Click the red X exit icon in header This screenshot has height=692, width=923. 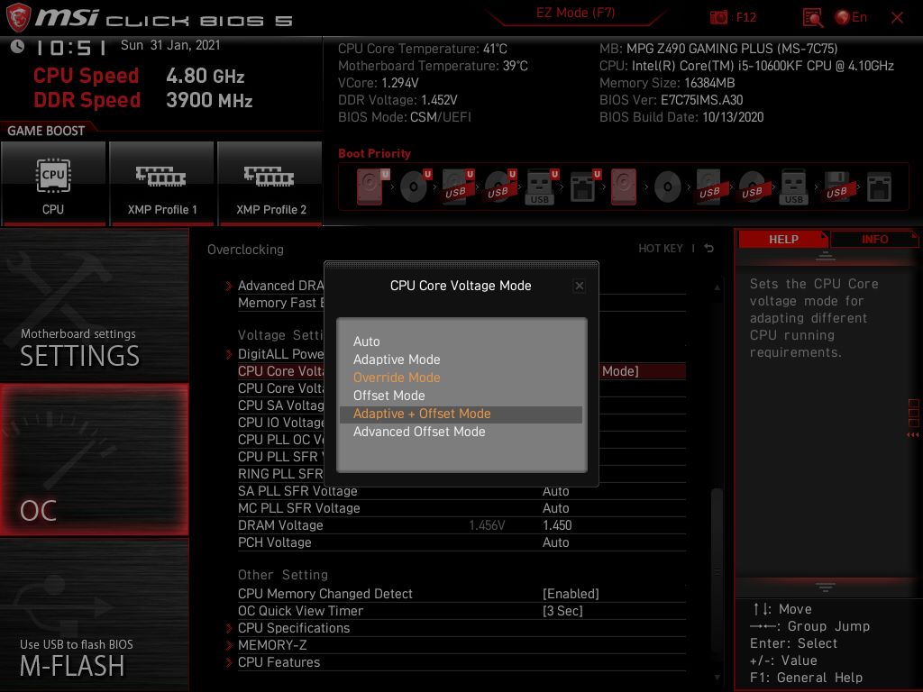tap(897, 18)
